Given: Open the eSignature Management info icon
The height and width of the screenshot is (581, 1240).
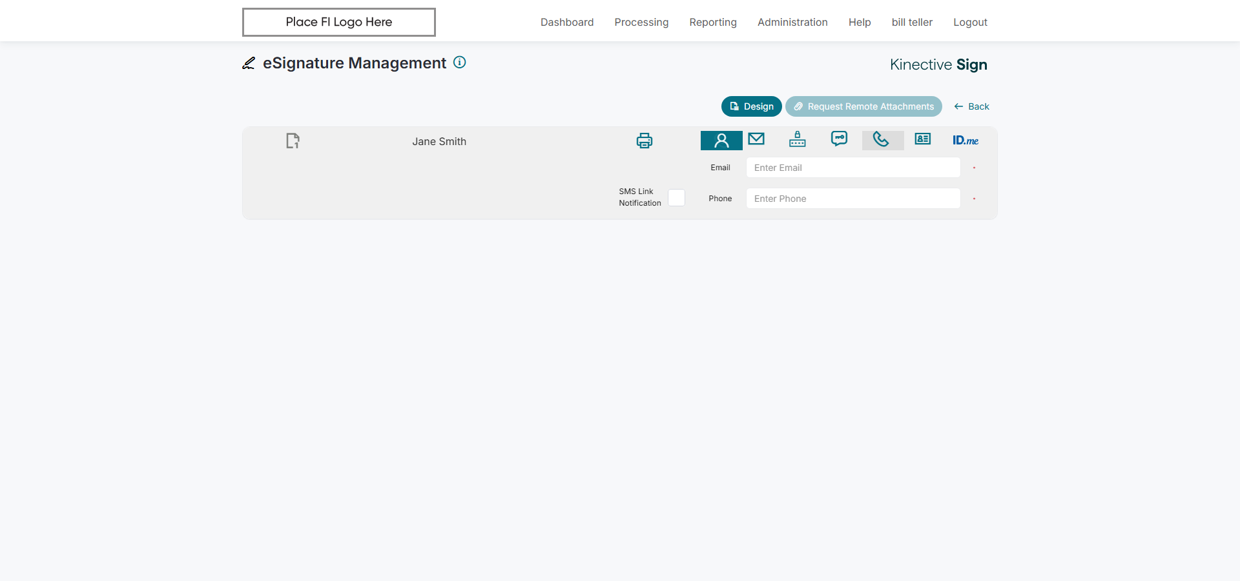Looking at the screenshot, I should [x=460, y=63].
